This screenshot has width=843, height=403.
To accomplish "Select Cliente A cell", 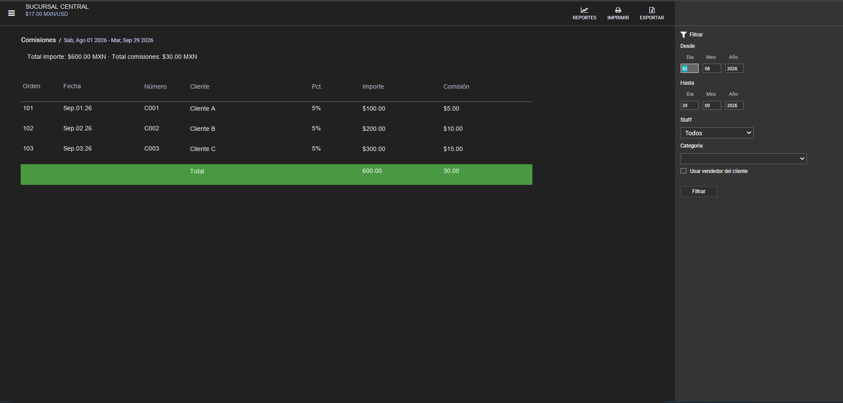I will coord(202,108).
